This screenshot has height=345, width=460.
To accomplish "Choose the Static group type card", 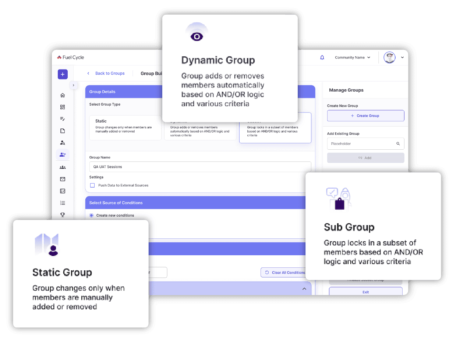I will coord(125,127).
